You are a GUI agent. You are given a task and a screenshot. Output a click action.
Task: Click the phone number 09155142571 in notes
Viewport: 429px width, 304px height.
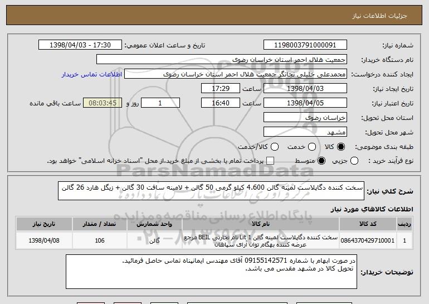pos(265,260)
